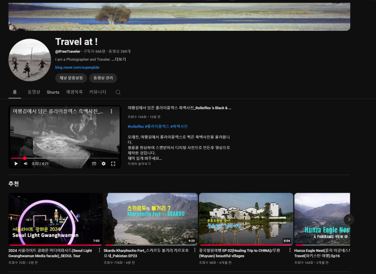Open the 재생목록 tab
Viewport: 376px width, 274px height.
[74, 92]
